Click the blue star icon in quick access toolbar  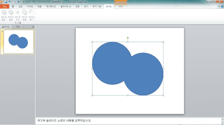(18, 2)
